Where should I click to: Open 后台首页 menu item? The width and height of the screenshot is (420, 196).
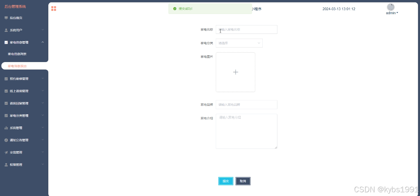tap(24, 18)
